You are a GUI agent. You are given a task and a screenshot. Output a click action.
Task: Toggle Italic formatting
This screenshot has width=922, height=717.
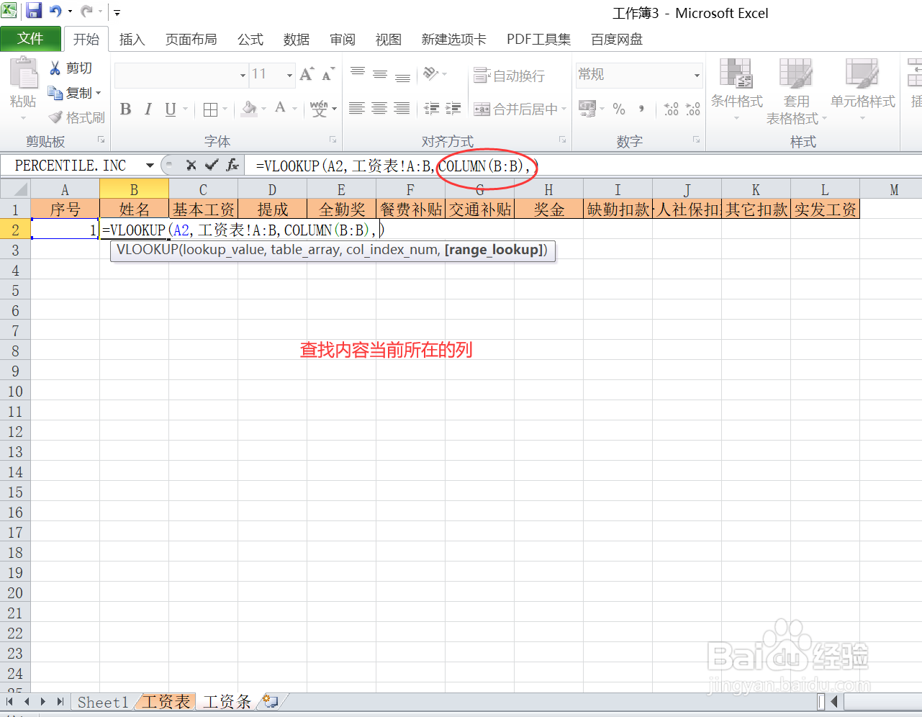(148, 109)
